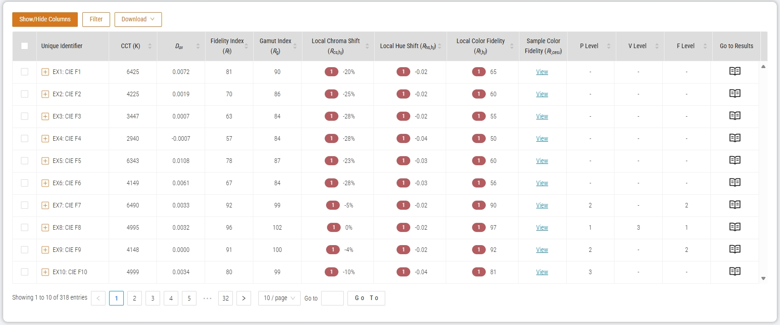
Task: Open the View link for EX2: CIE F2
Action: [x=542, y=94]
